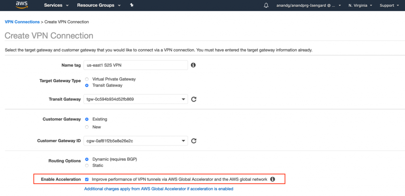Open the Support menu

tap(389, 6)
